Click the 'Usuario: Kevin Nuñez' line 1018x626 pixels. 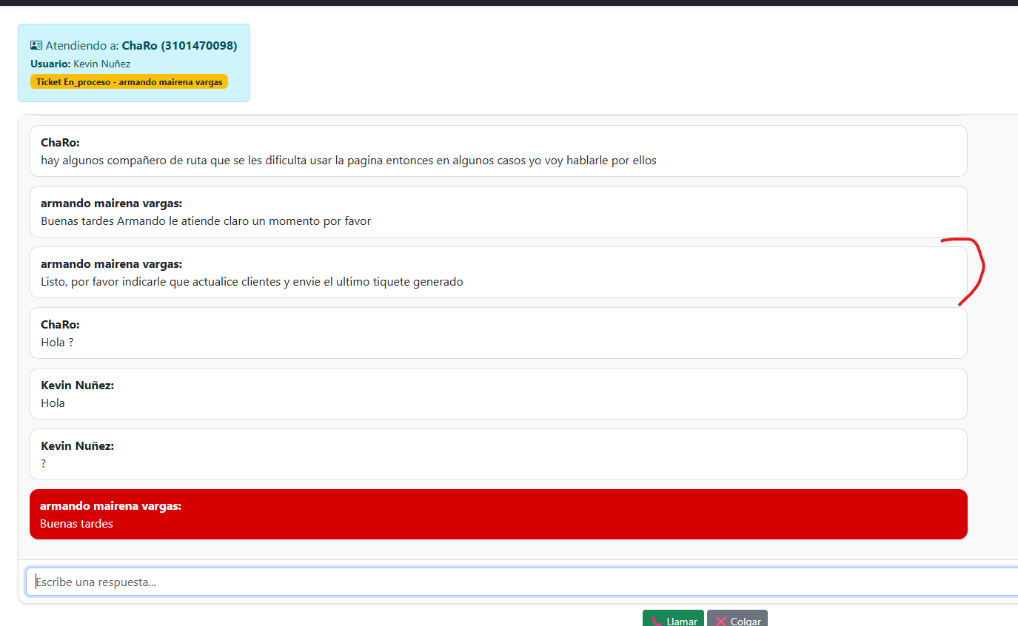coord(80,64)
